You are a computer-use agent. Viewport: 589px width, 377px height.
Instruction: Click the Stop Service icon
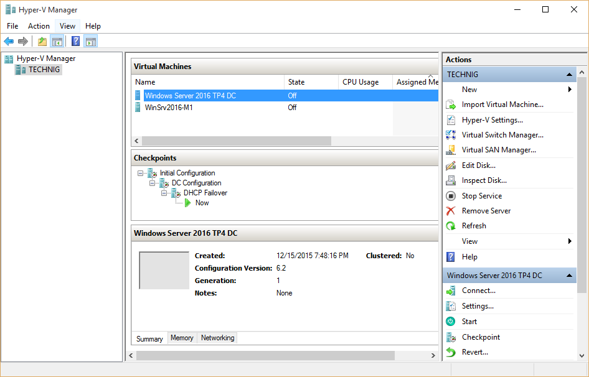pyautogui.click(x=451, y=195)
